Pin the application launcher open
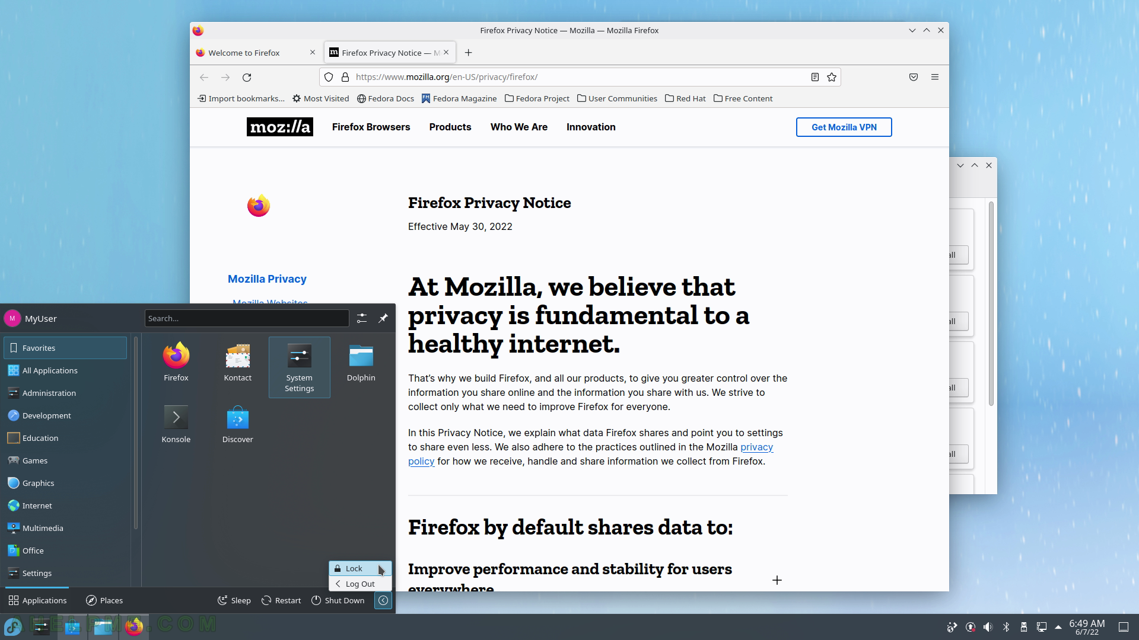The width and height of the screenshot is (1139, 640). 383,318
